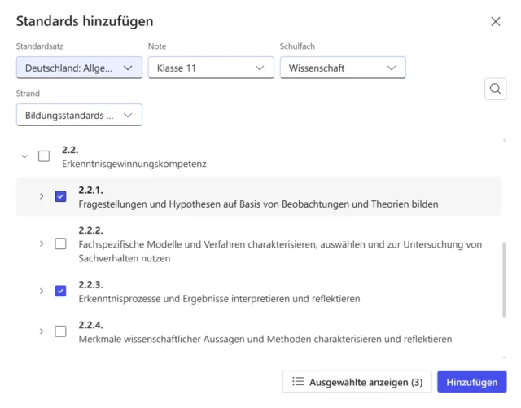Uncheck the 2.2.3. Erkenntnisprozesse checkbox
521x408 pixels.
point(60,291)
